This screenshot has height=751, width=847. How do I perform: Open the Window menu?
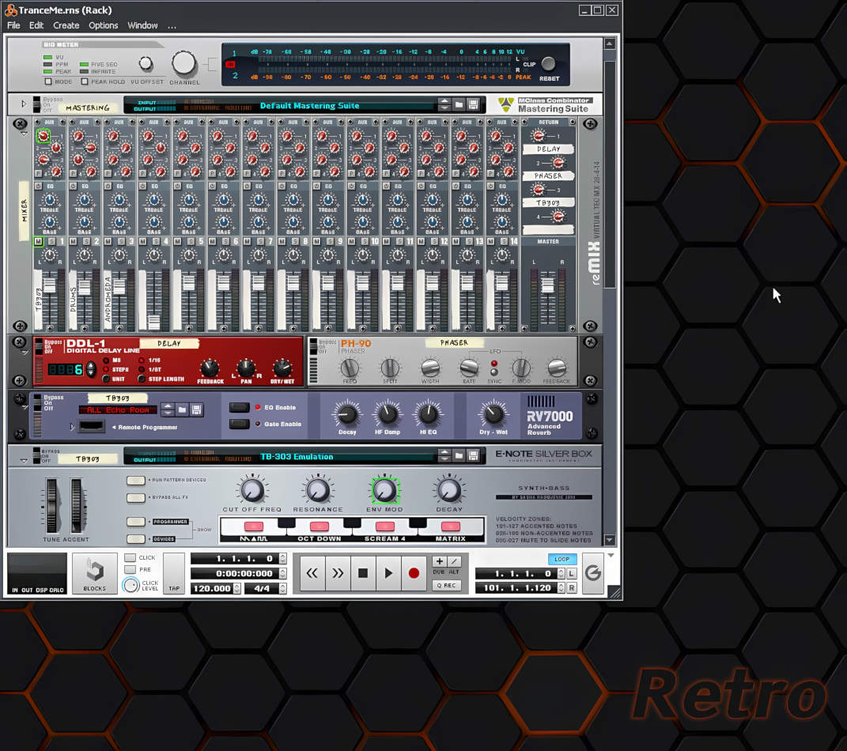coord(142,25)
